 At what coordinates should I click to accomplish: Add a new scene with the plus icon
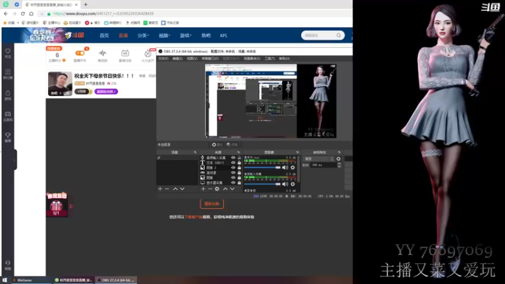click(x=160, y=189)
